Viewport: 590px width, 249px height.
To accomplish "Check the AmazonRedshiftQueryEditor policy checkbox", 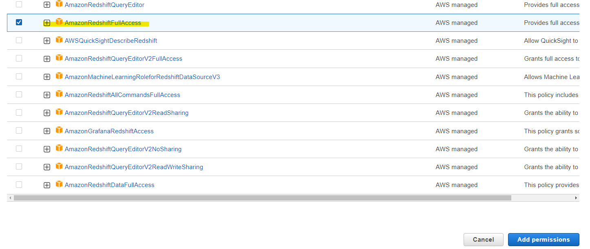I will pyautogui.click(x=19, y=4).
